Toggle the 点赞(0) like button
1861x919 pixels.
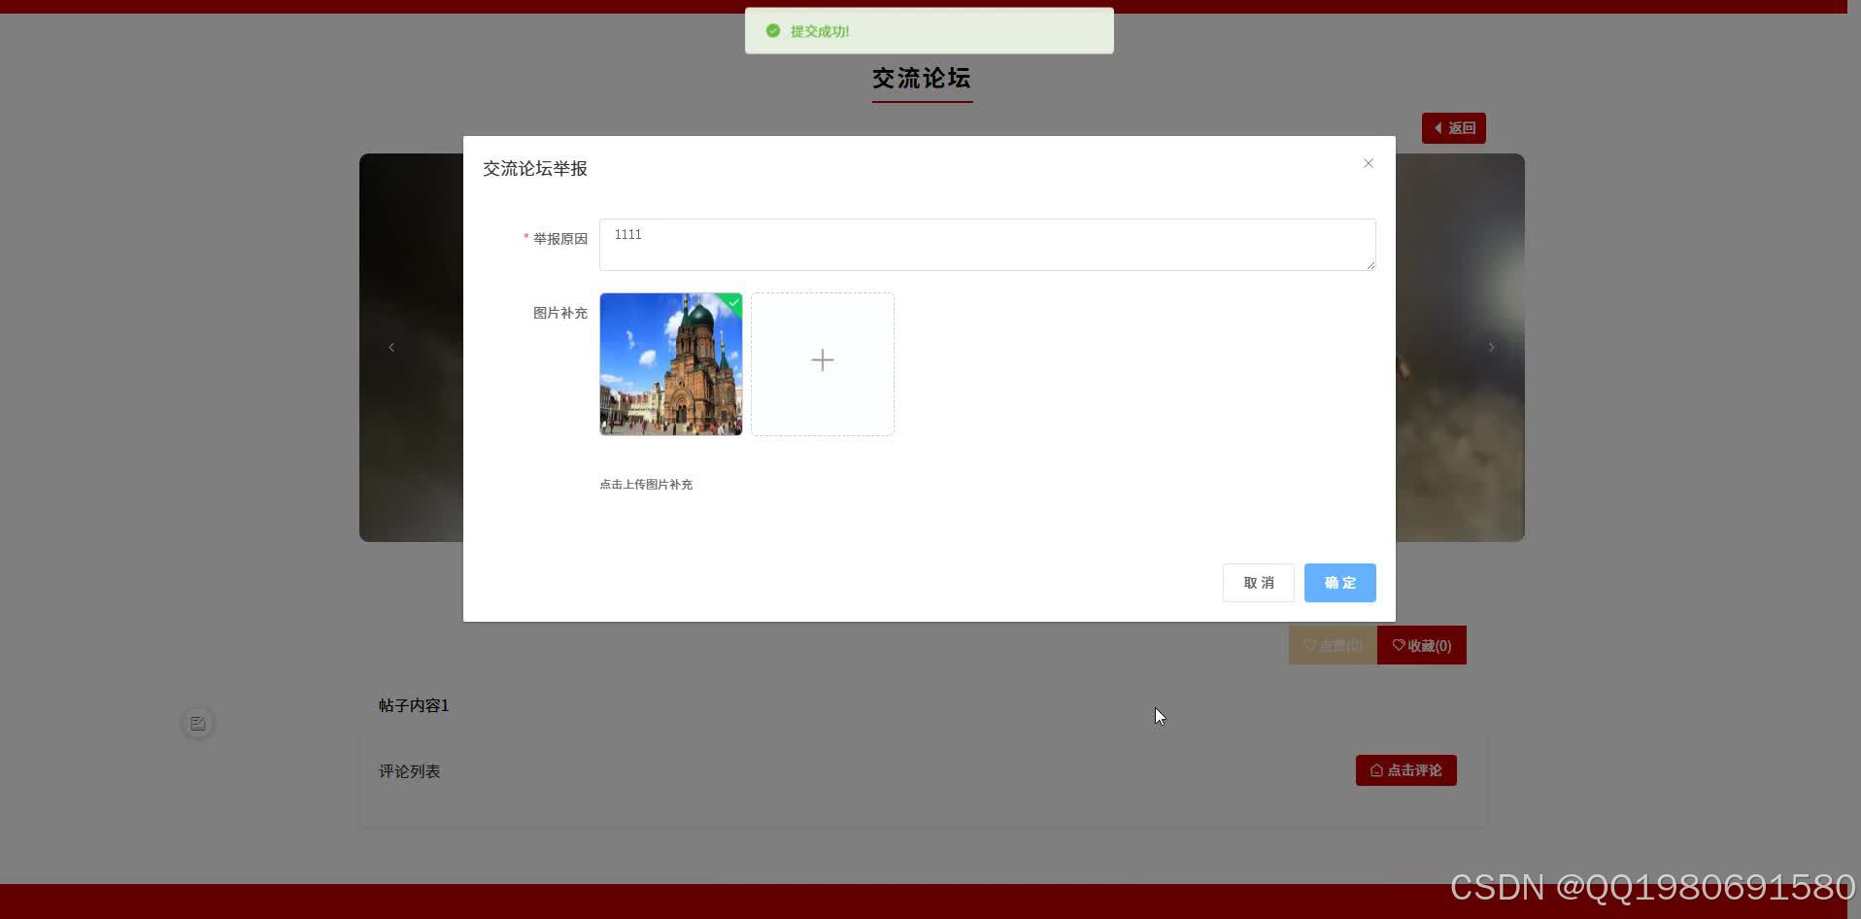pos(1332,645)
